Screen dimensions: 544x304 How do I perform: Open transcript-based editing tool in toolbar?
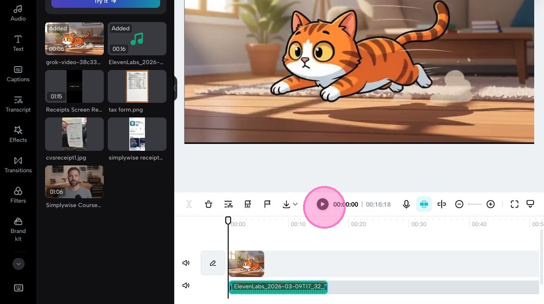click(228, 204)
